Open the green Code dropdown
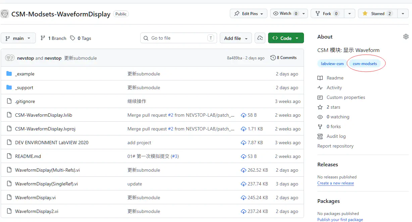412x222 pixels. coord(286,38)
